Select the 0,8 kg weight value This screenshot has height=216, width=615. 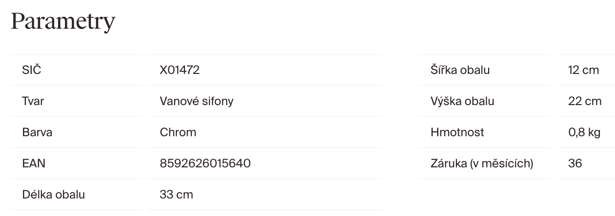click(584, 132)
